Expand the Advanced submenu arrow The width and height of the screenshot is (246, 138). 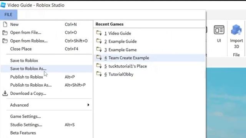(x=88, y=105)
